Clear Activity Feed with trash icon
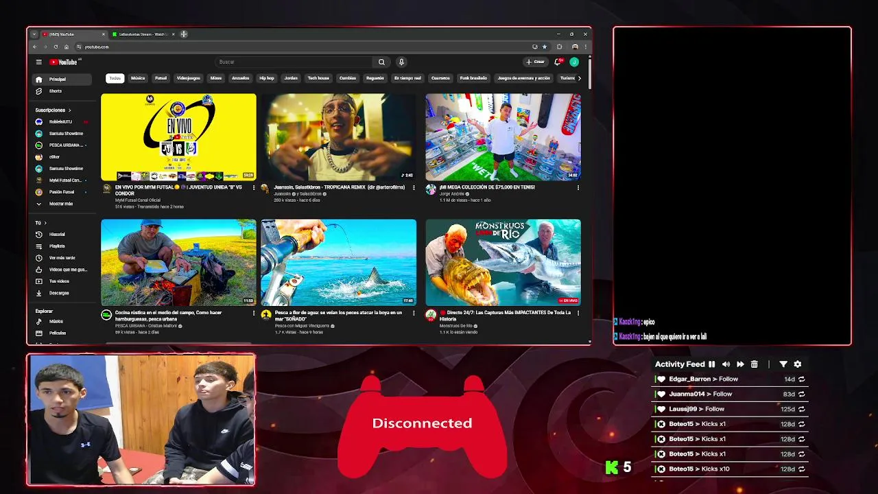The width and height of the screenshot is (878, 494). (755, 364)
